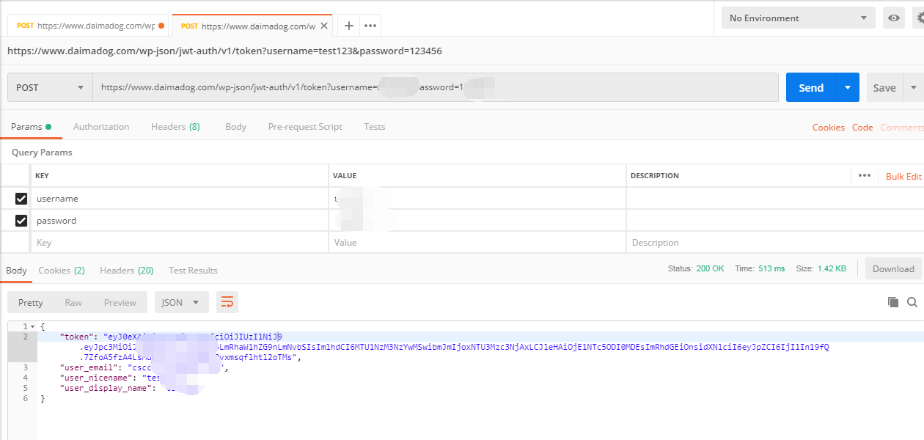Click the 1.42 KB size value
924x440 pixels.
832,269
